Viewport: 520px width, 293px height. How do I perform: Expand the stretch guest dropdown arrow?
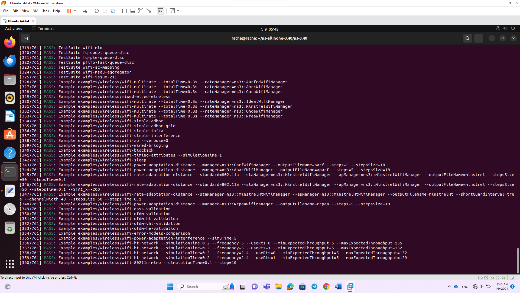178,11
